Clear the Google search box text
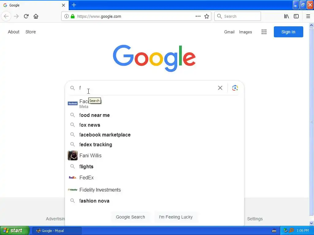 tap(220, 88)
